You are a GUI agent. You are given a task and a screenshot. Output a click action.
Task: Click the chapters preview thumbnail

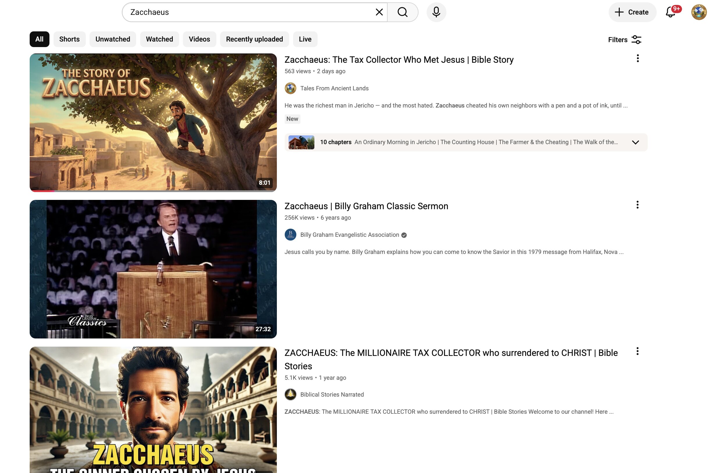click(x=301, y=142)
